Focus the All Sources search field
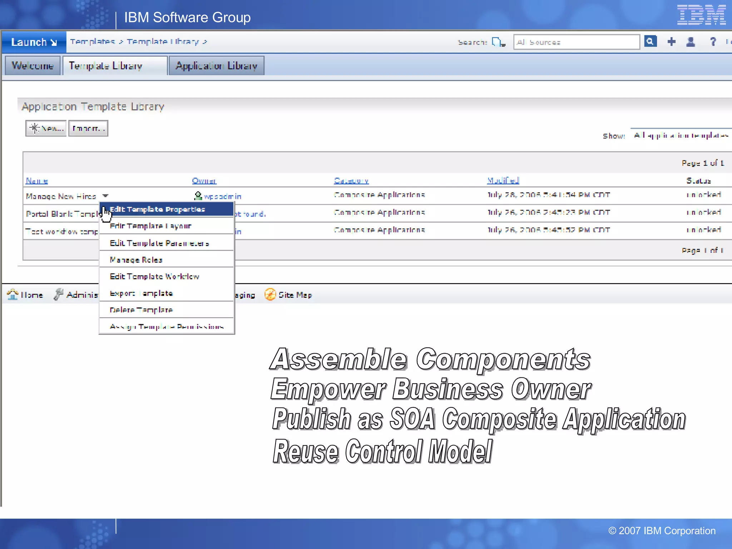 pos(577,42)
